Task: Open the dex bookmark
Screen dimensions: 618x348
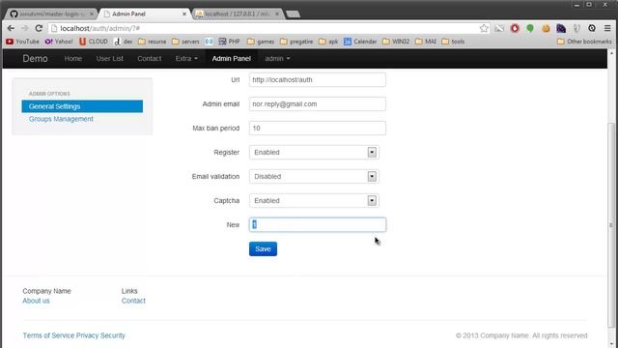Action: (123, 42)
